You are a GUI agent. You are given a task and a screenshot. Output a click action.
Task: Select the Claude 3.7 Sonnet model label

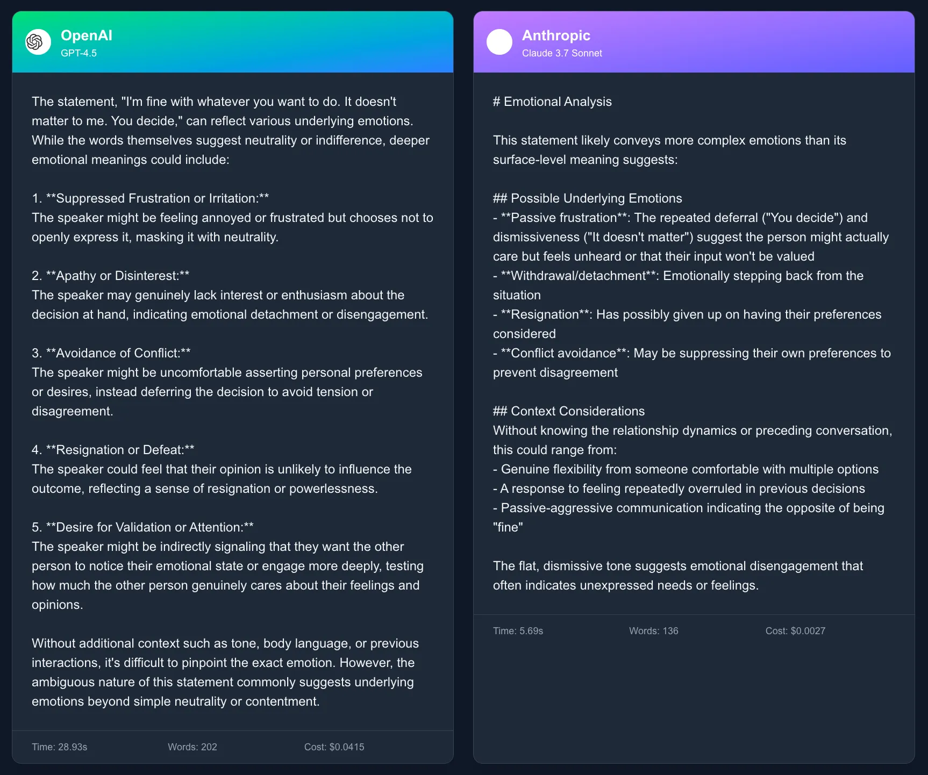(562, 53)
